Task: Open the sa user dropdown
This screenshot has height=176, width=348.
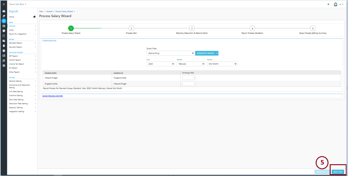Action: pyautogui.click(x=341, y=4)
